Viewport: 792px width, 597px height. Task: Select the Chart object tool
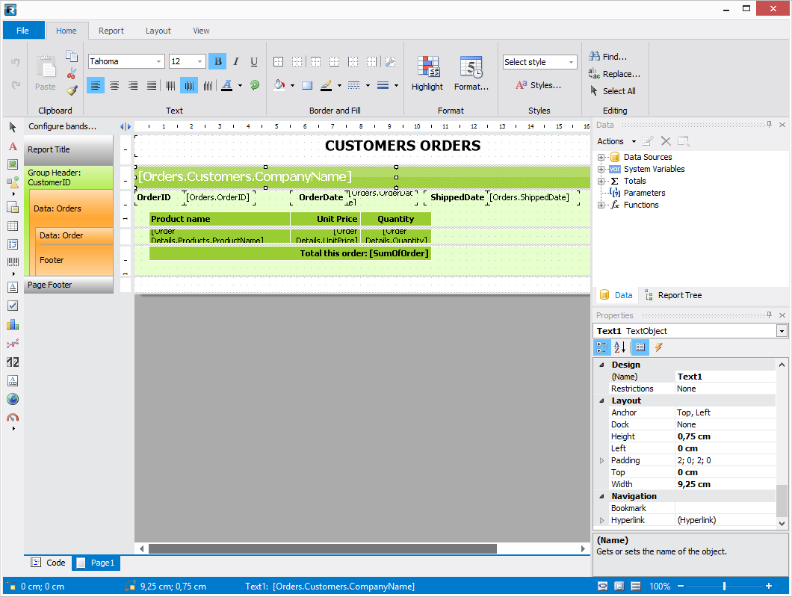pyautogui.click(x=12, y=324)
